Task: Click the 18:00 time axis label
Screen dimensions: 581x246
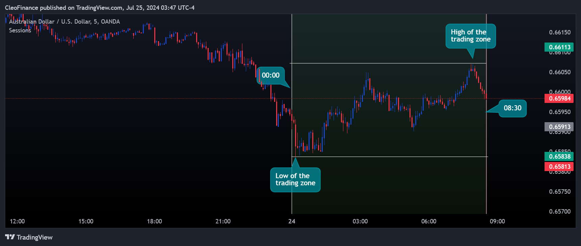Action: 154,221
